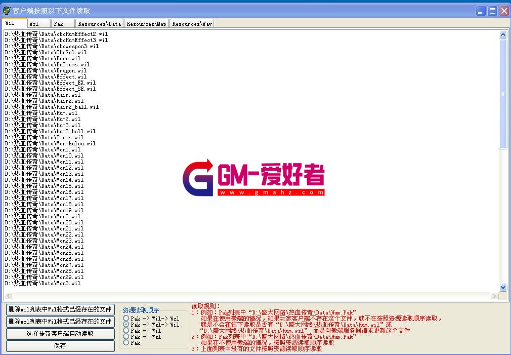The image size is (511, 355).
Task: Click the cboweapon3.wil entry
Action: [x=52, y=46]
